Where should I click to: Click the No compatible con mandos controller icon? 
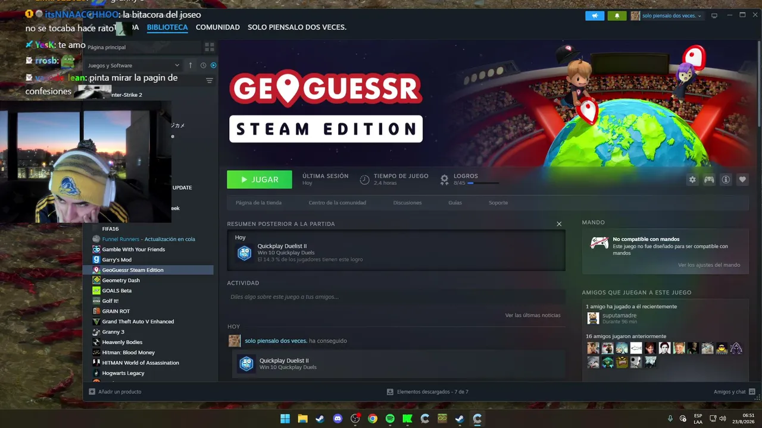pyautogui.click(x=599, y=243)
